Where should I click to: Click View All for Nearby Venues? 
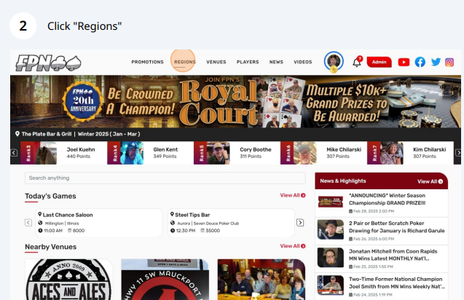click(x=293, y=246)
